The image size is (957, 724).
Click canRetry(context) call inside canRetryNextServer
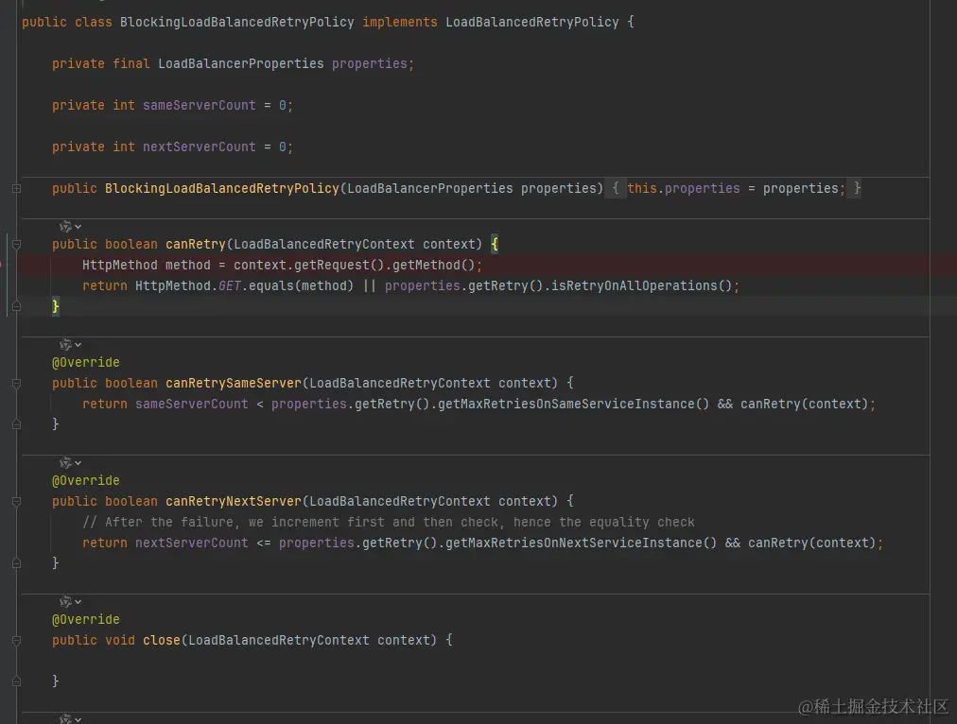tap(811, 543)
